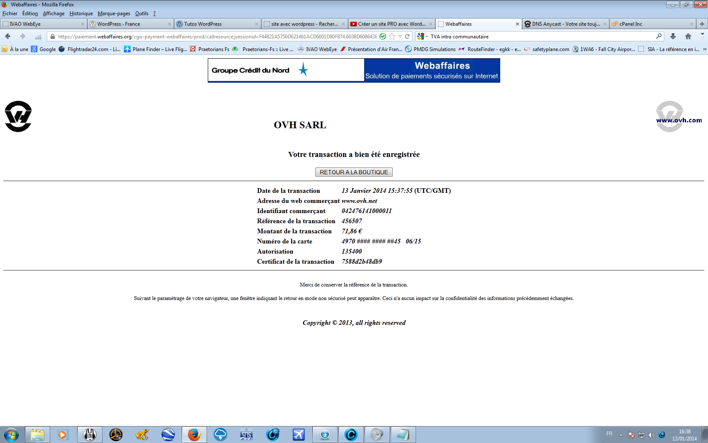Open the URL history dropdown arrow
This screenshot has height=443, width=708.
coord(400,37)
